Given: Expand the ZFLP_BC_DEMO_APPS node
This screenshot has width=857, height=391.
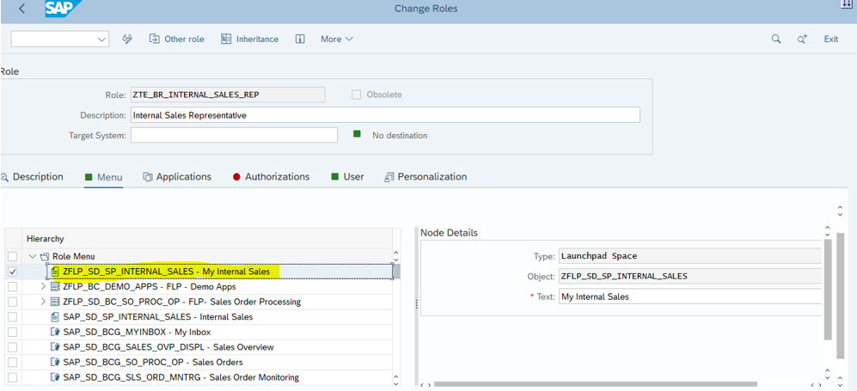Looking at the screenshot, I should pyautogui.click(x=43, y=286).
